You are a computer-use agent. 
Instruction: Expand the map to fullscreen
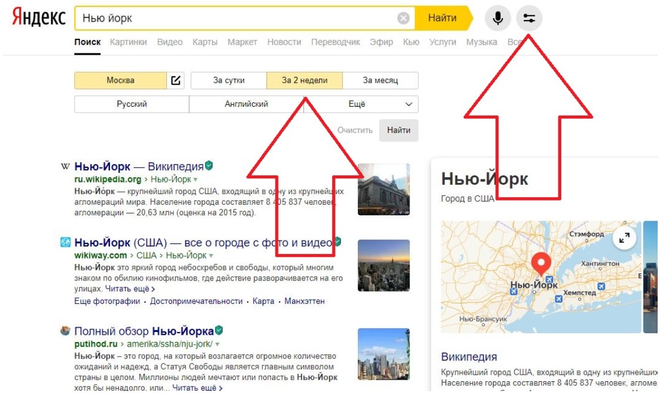point(624,238)
